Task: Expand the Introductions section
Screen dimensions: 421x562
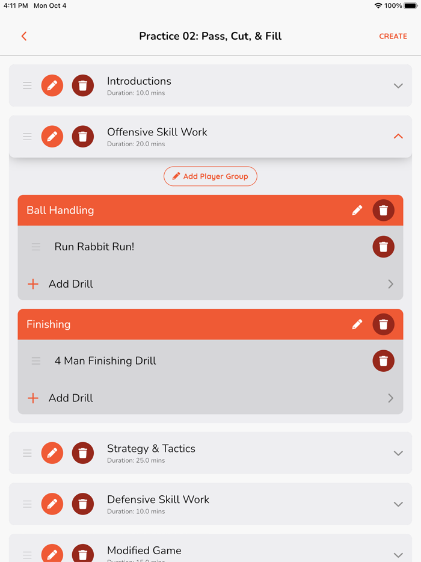Action: pyautogui.click(x=398, y=85)
